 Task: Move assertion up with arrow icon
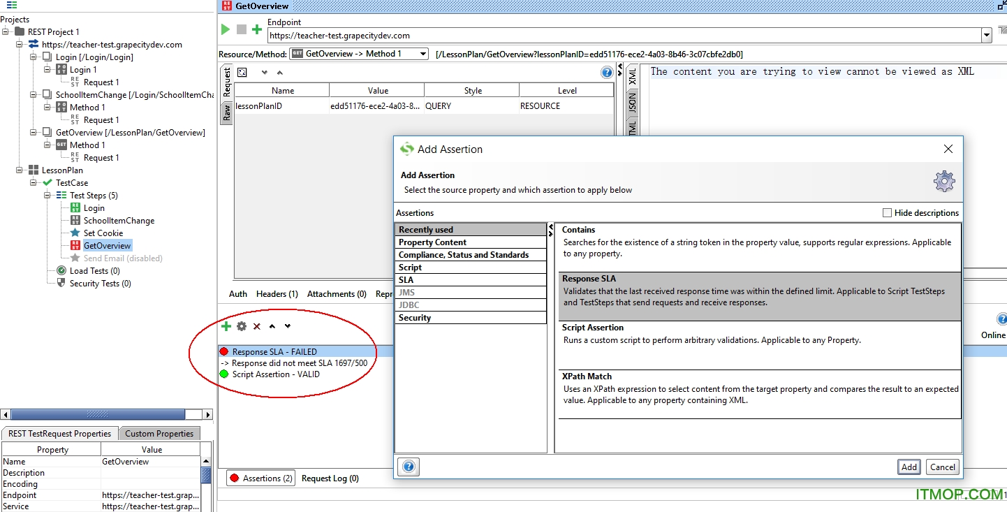click(272, 326)
